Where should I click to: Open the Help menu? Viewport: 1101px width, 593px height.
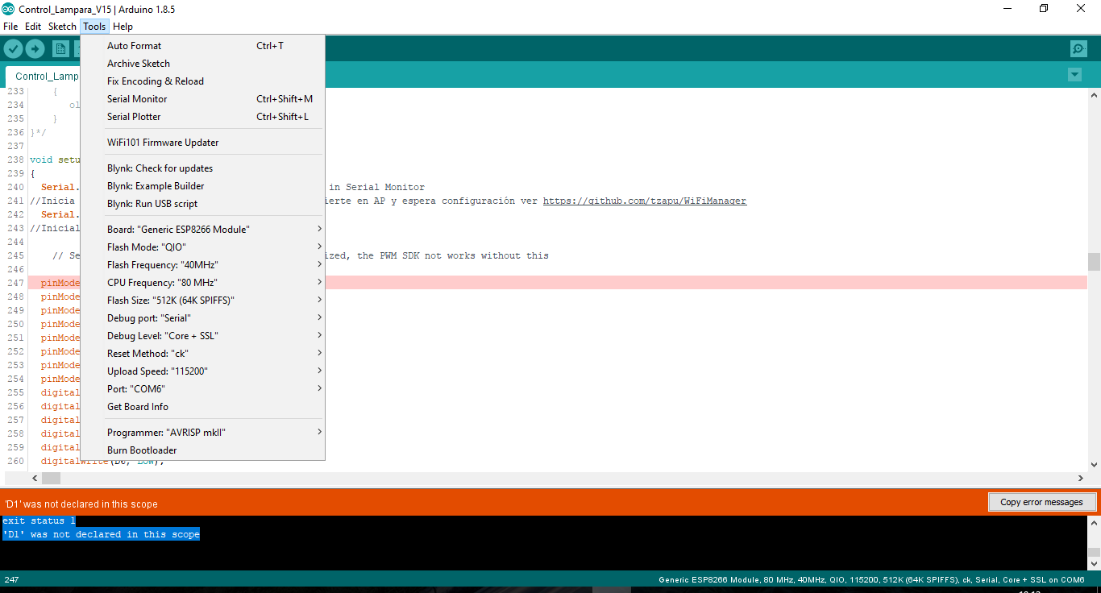click(x=123, y=27)
